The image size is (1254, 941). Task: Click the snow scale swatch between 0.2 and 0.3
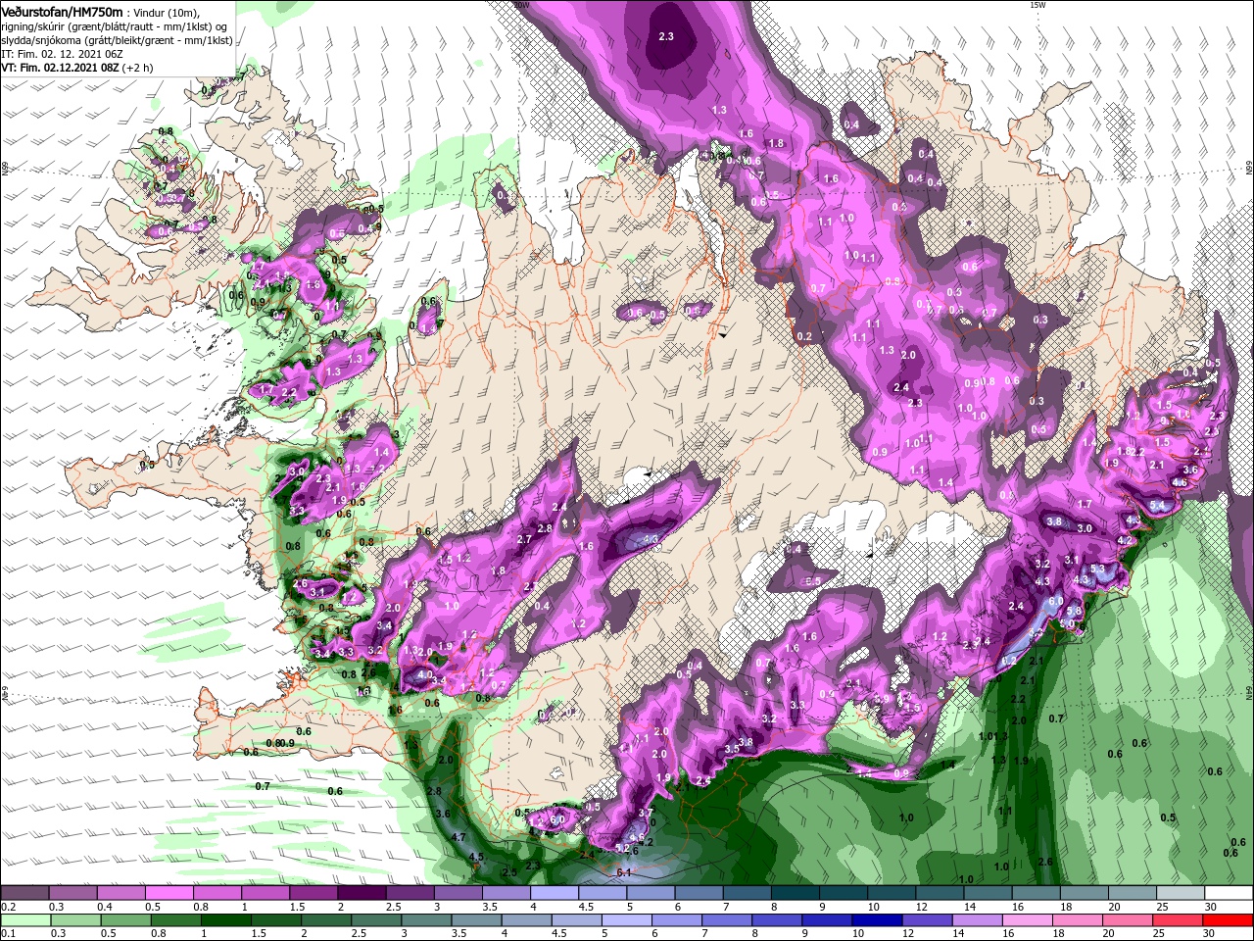click(24, 893)
